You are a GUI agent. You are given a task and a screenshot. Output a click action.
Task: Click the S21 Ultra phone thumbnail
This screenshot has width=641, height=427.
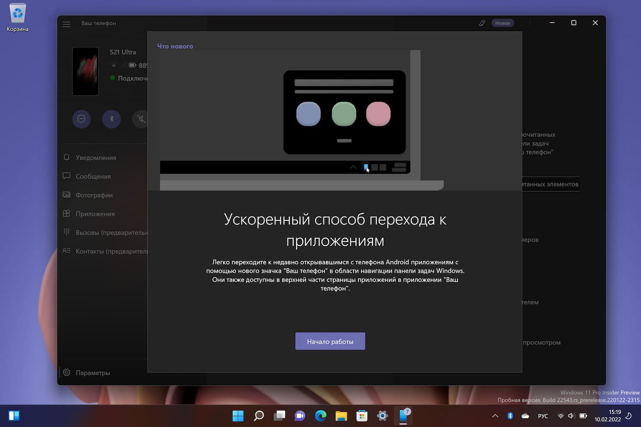tap(85, 71)
